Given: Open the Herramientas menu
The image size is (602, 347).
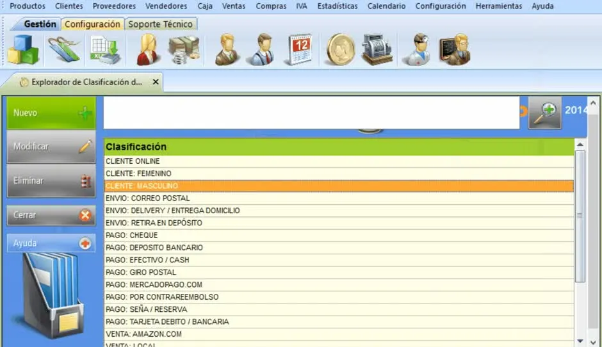Looking at the screenshot, I should tap(499, 6).
